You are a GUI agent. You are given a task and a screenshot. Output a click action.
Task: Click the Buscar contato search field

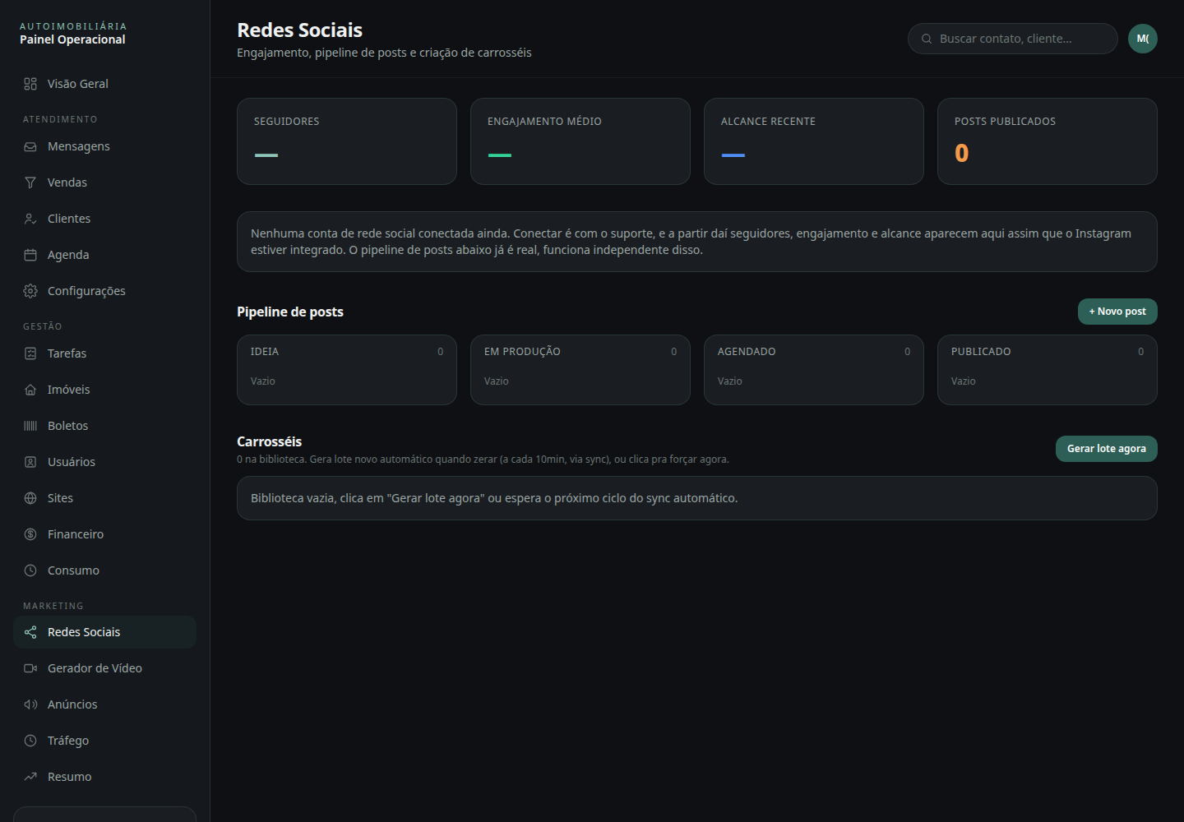tap(1013, 39)
